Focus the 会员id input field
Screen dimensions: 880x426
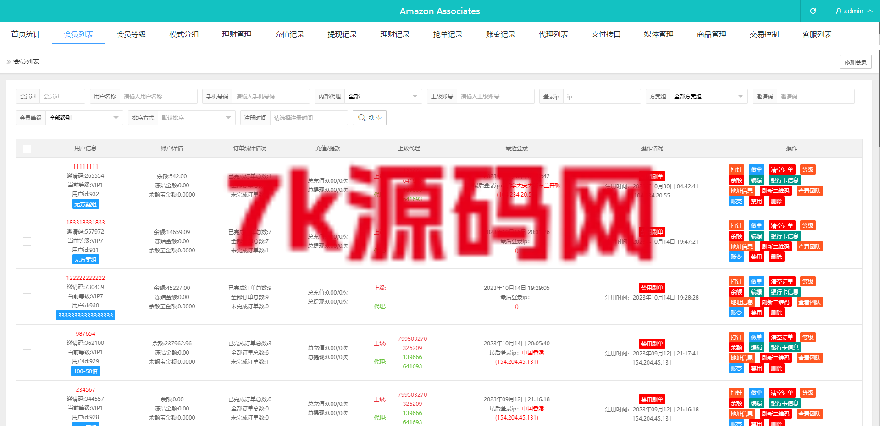click(62, 96)
